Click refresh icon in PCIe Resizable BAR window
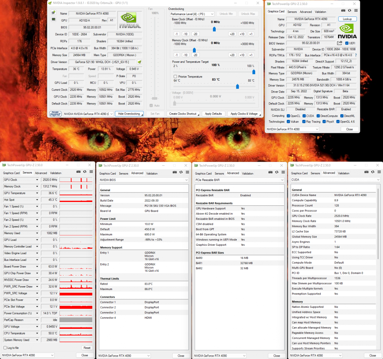This screenshot has height=359, width=383. click(277, 172)
